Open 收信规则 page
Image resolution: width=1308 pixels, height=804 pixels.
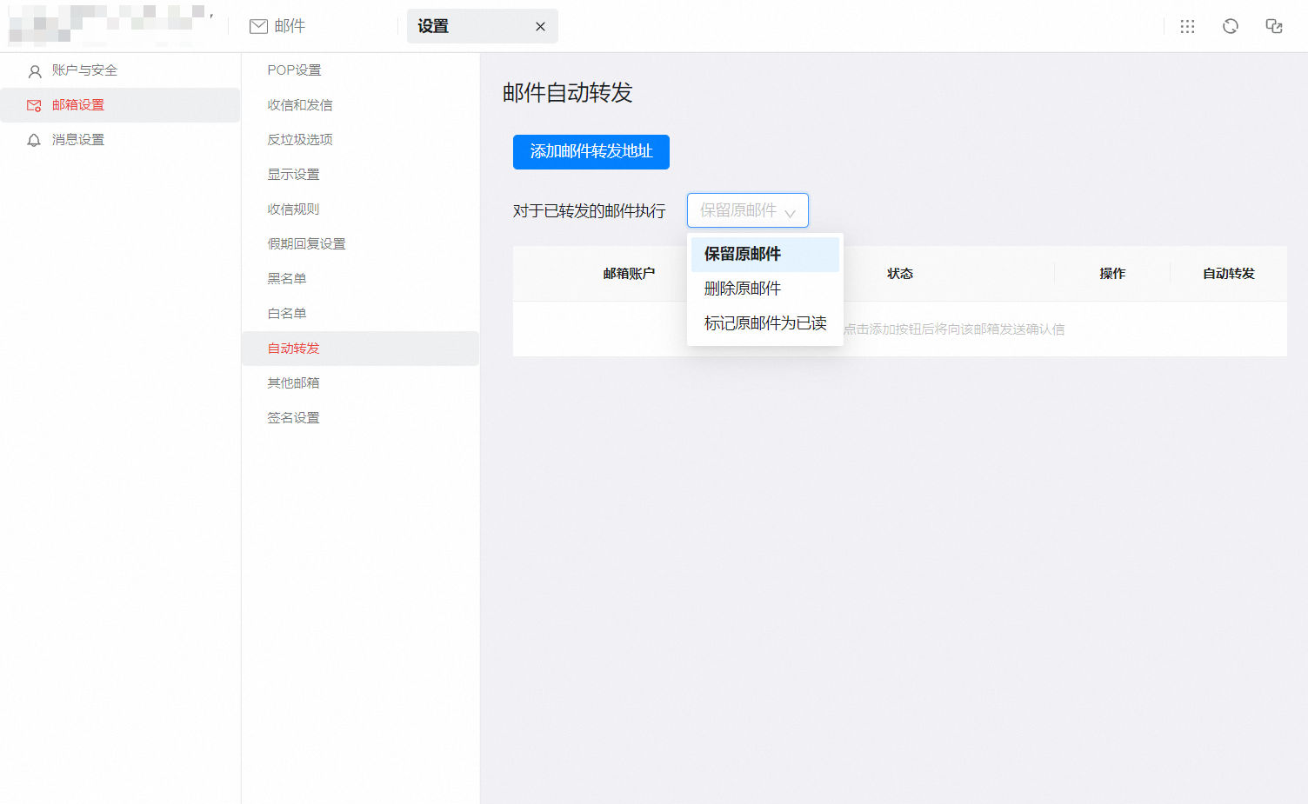coord(360,209)
